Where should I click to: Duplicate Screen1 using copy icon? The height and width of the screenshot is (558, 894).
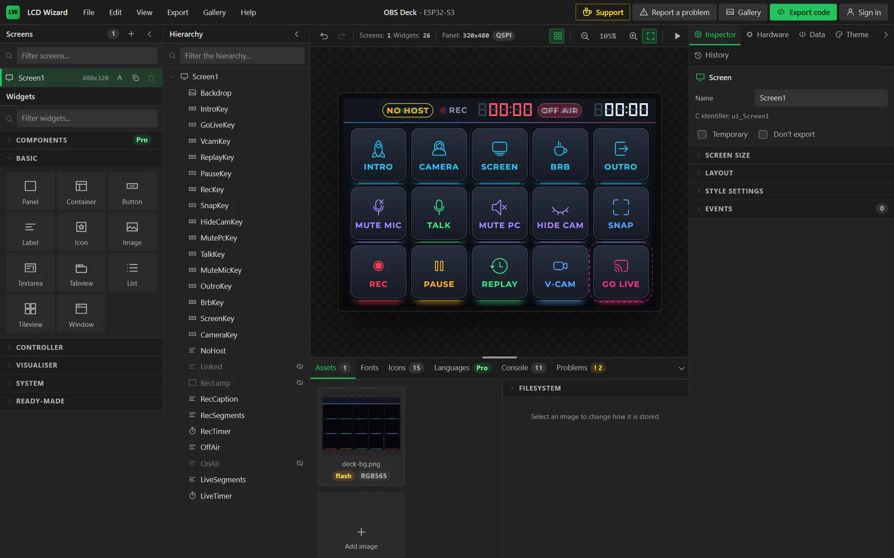tap(136, 78)
